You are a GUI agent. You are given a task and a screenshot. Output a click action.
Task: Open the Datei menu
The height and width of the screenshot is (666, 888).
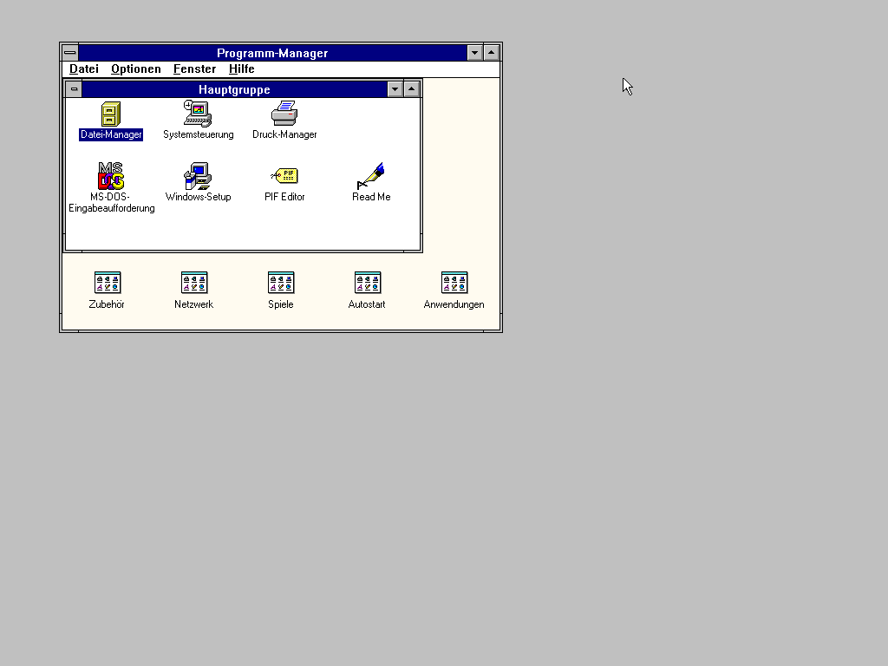coord(84,69)
